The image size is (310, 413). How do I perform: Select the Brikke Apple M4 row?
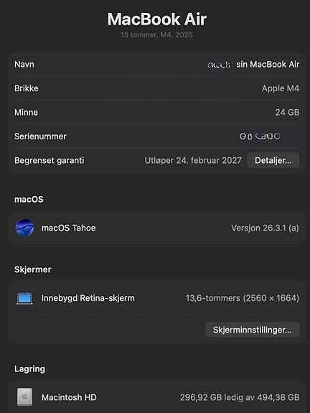(157, 88)
